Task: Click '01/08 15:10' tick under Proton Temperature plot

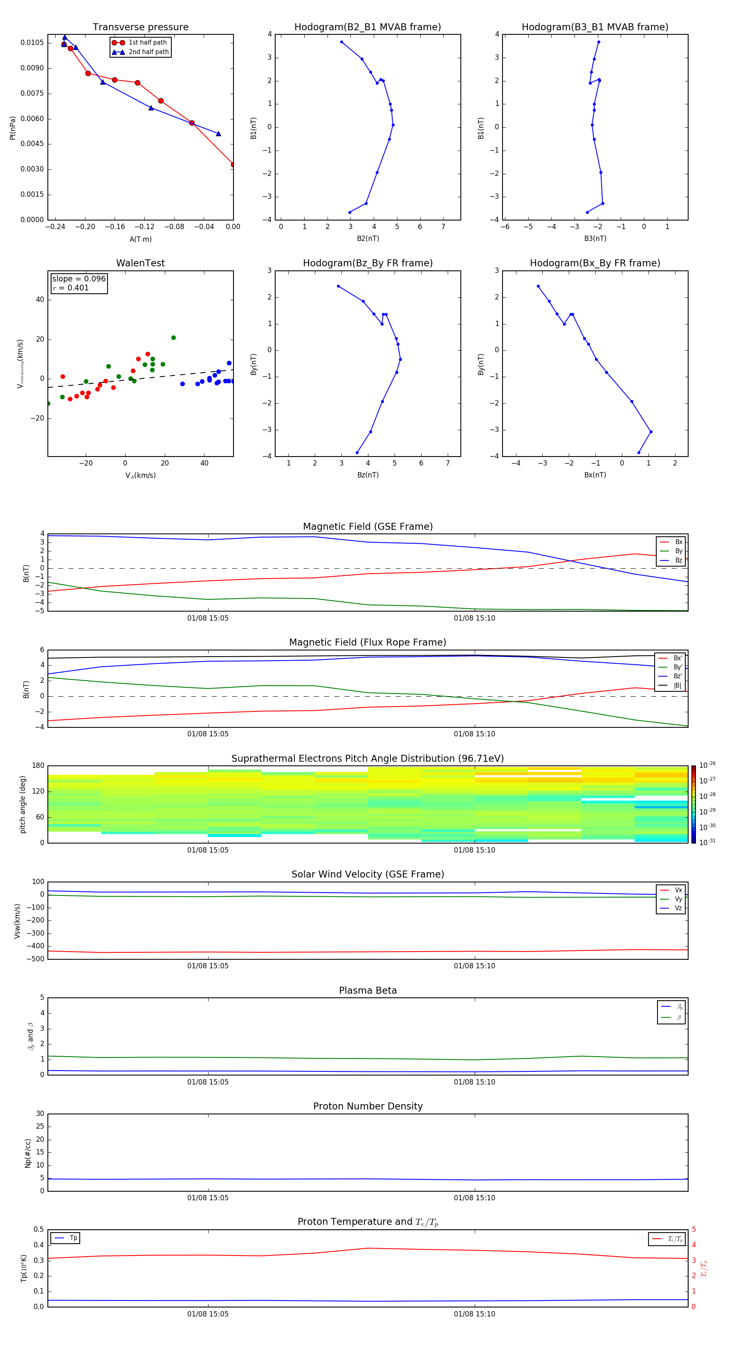Action: 475,1314
